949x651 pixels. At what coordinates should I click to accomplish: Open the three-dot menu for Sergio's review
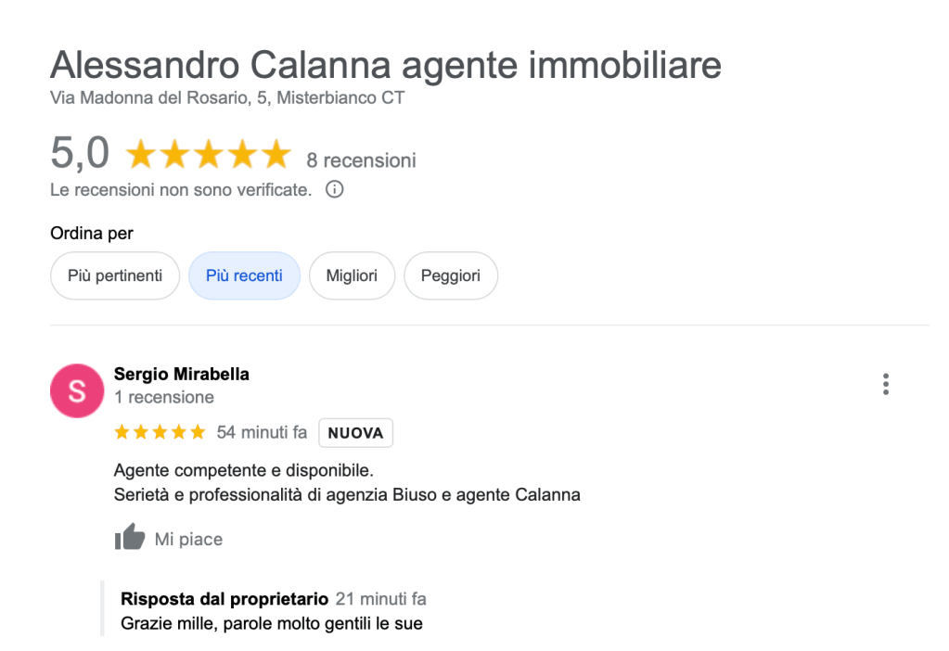pyautogui.click(x=886, y=384)
